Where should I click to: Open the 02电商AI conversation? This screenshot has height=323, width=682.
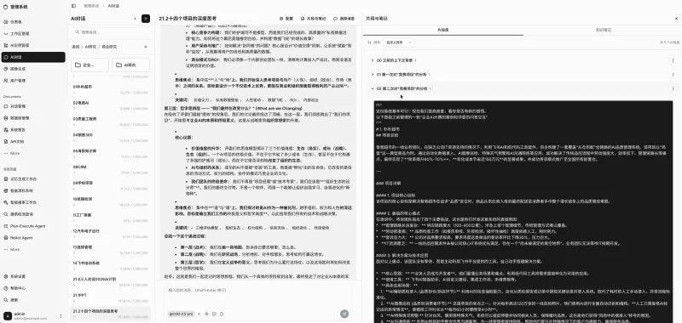pos(111,105)
